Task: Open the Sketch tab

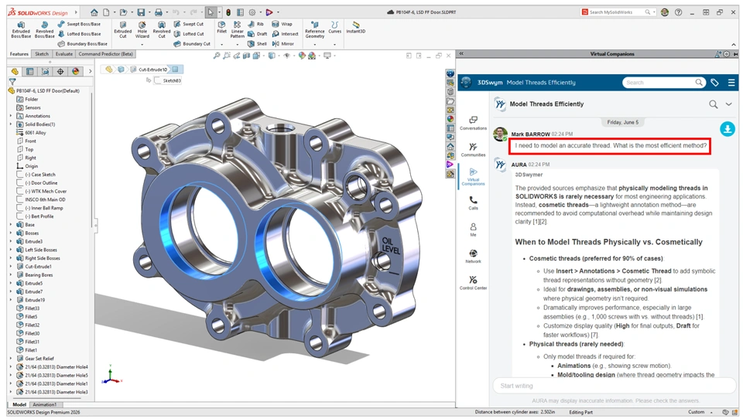Action: 42,54
